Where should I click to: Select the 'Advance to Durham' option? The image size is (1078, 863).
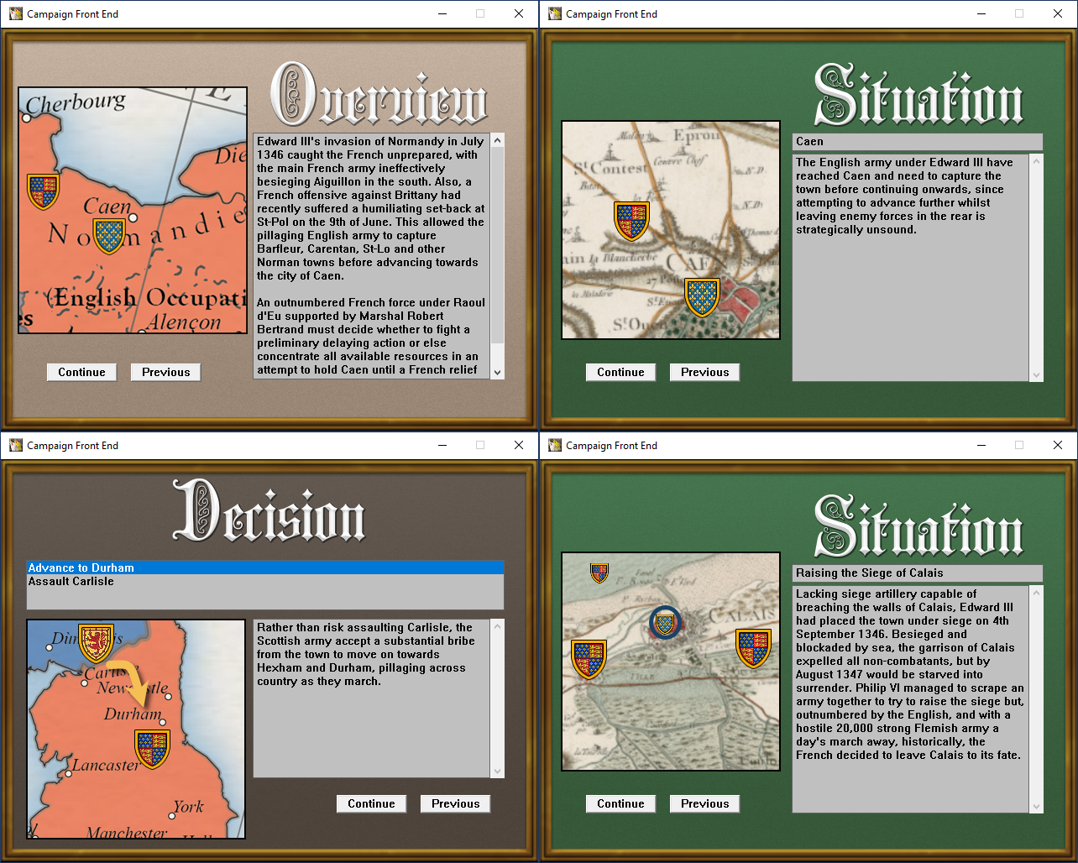[x=265, y=567]
